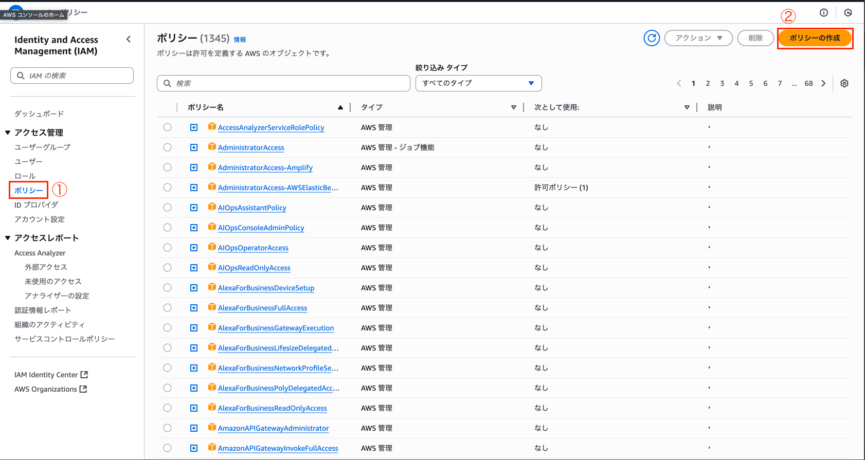Open 未使用のアクセス under Access Analyzer
Screen dimensions: 865x460
pos(53,281)
